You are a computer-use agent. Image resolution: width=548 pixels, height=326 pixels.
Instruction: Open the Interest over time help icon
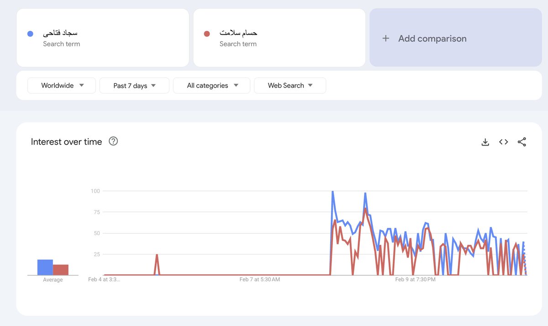113,141
